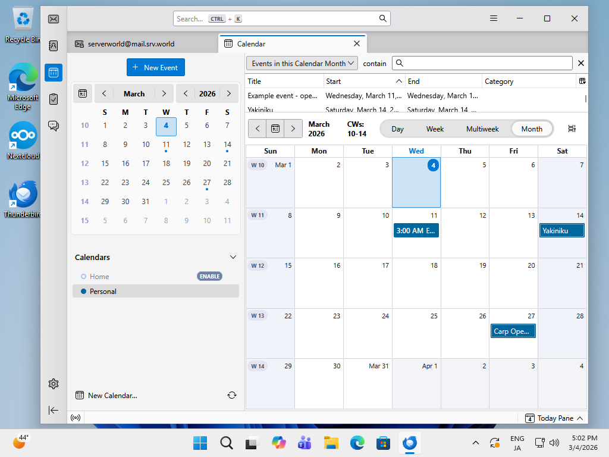Switch to Multiweek view
Screen dimensions: 609x457
pyautogui.click(x=482, y=129)
